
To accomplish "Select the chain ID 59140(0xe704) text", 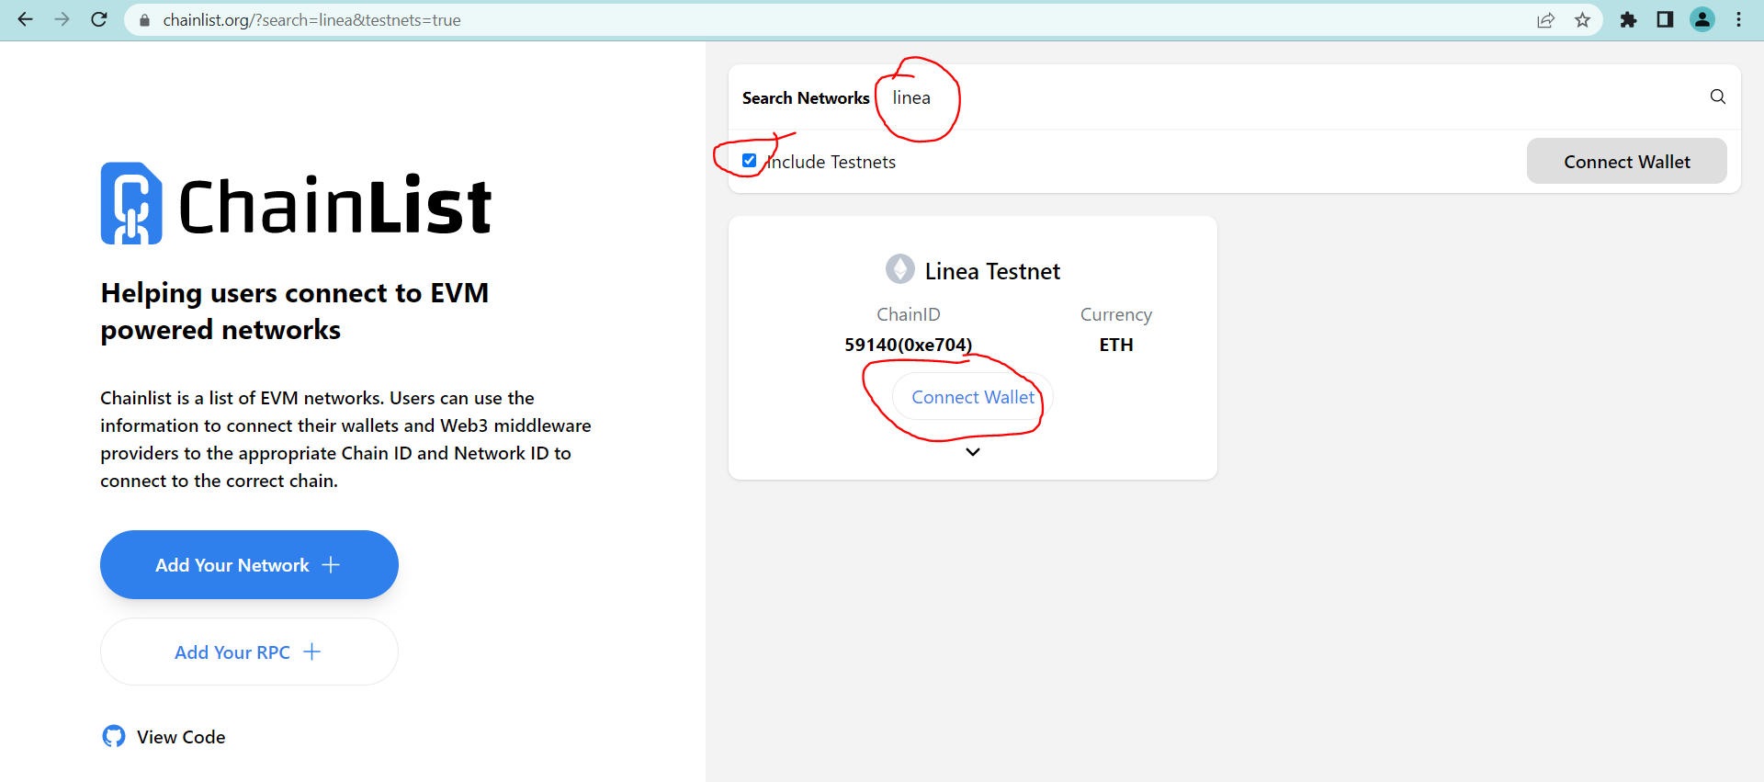I will (908, 345).
